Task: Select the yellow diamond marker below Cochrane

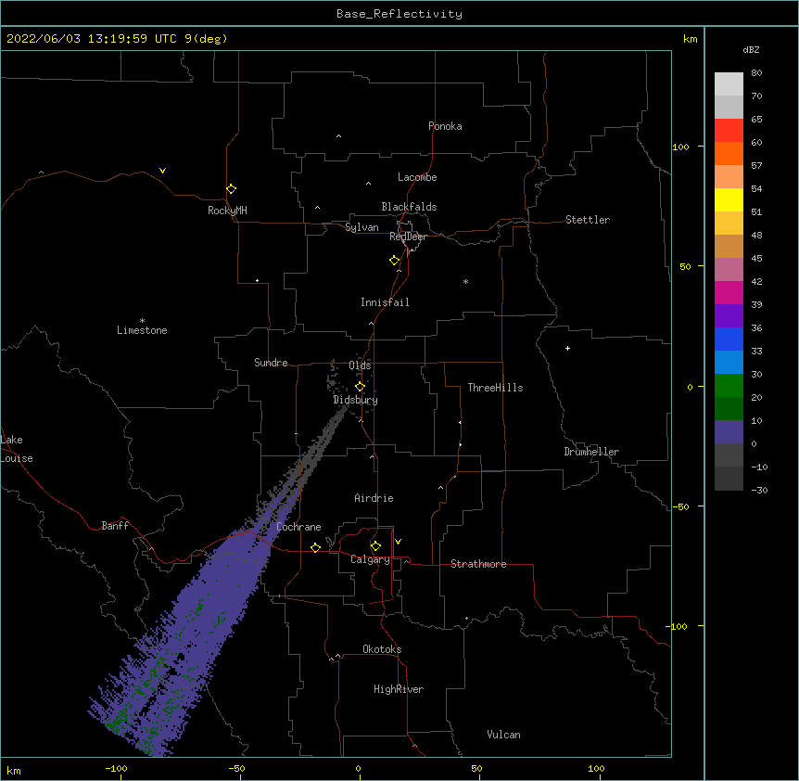Action: tap(315, 547)
